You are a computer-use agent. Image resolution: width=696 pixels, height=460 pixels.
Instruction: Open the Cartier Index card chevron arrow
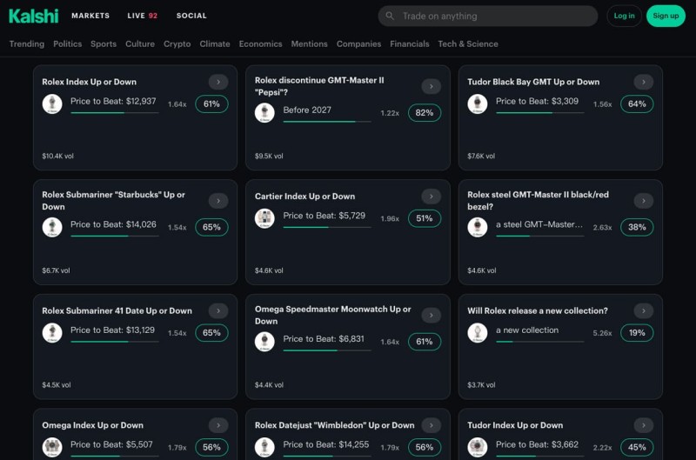coord(431,197)
